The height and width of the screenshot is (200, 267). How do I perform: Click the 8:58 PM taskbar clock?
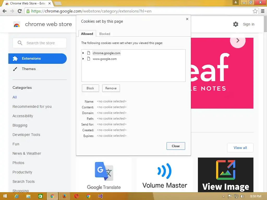[x=256, y=196]
